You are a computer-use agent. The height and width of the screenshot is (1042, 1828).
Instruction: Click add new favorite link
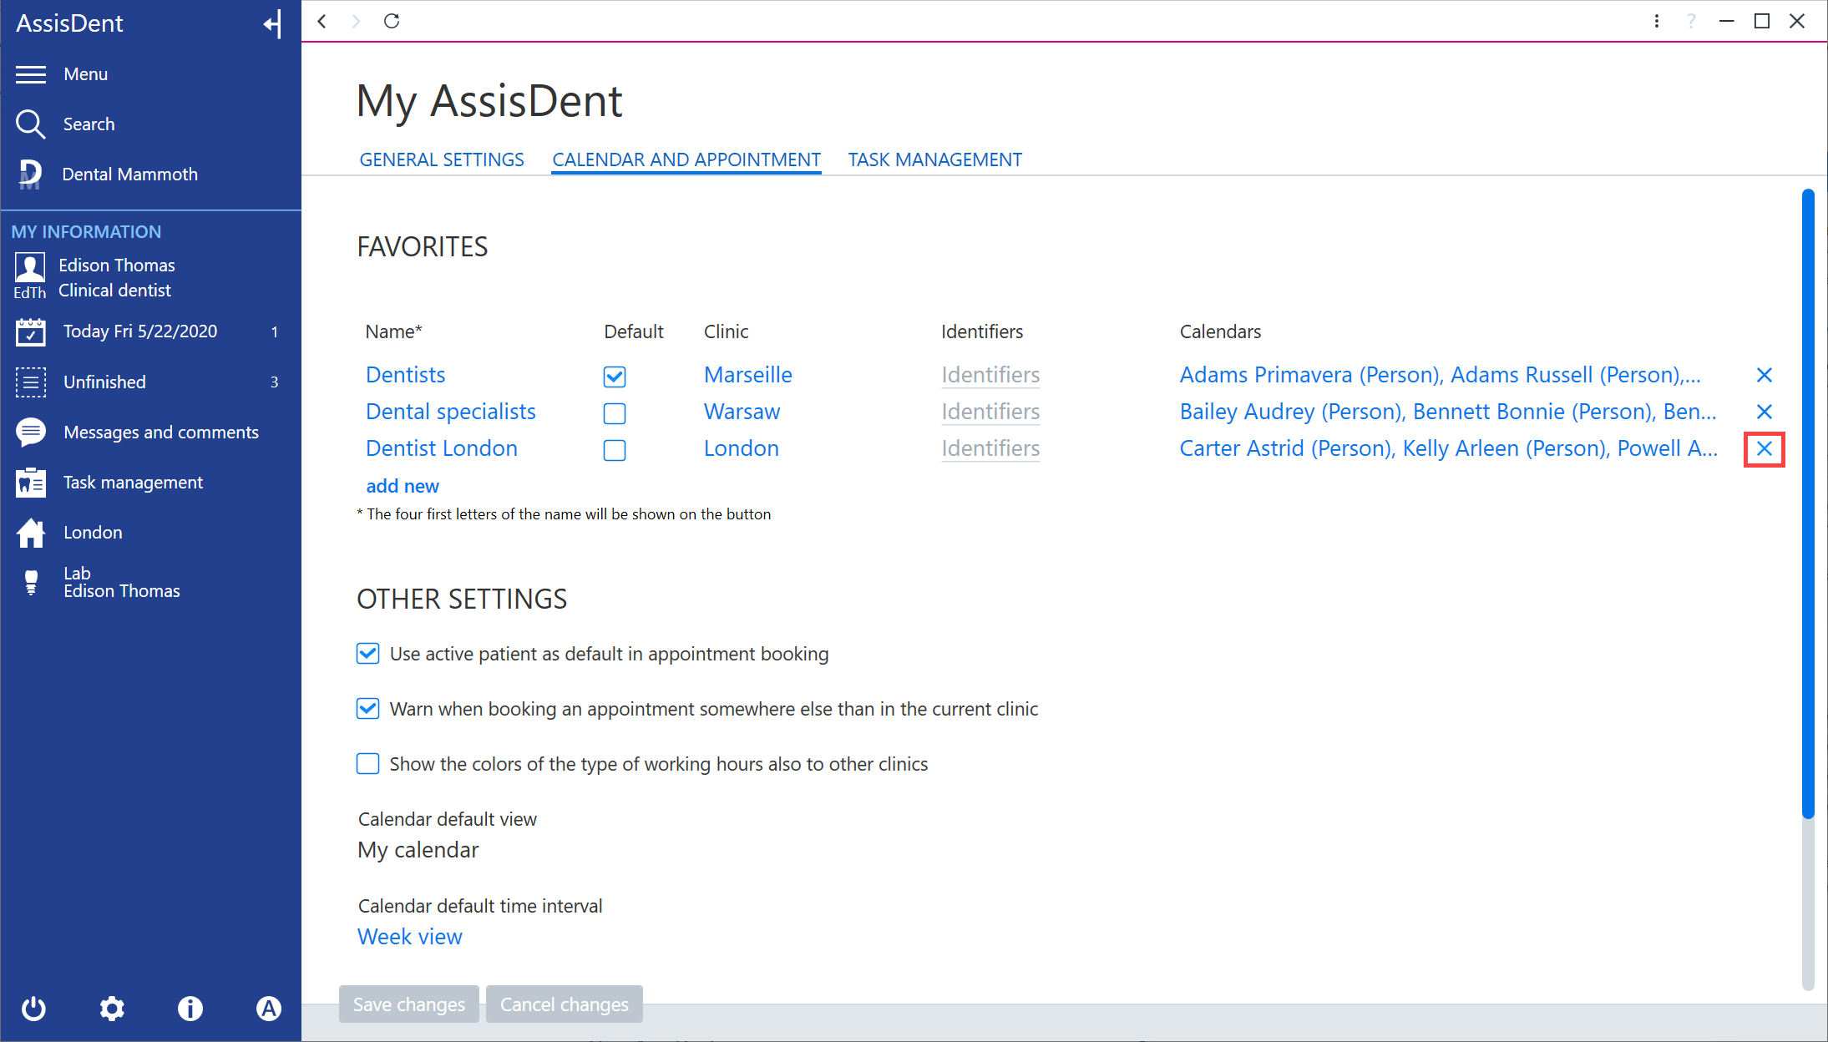click(x=403, y=486)
